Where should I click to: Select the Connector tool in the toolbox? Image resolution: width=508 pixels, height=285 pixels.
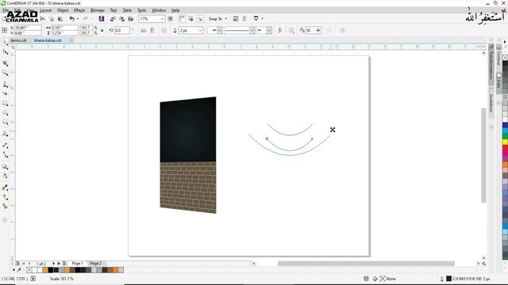(5, 155)
